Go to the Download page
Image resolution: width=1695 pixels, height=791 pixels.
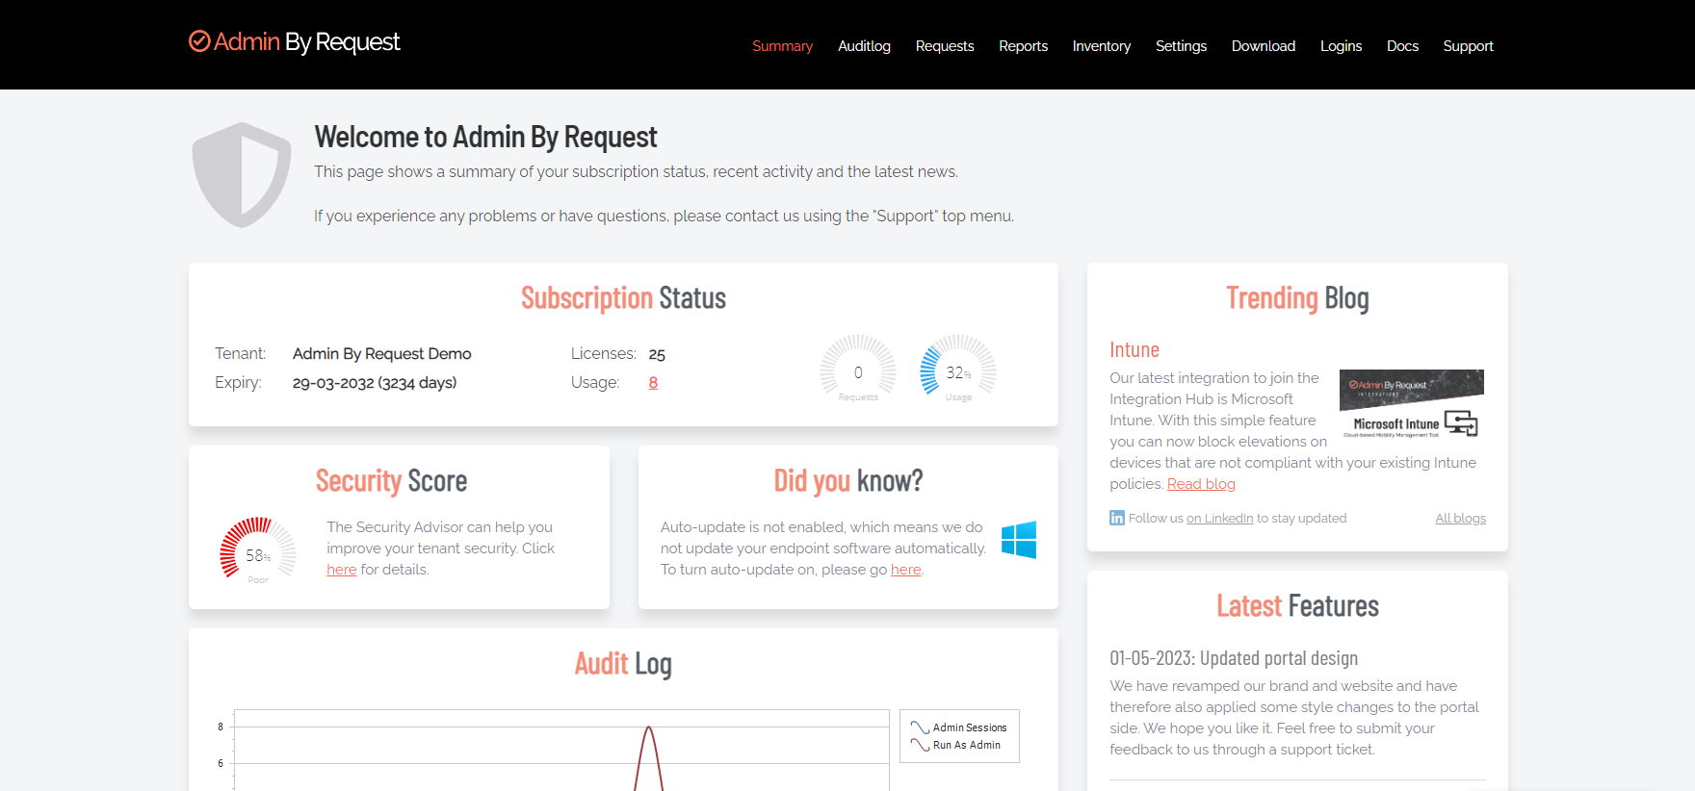tap(1264, 46)
